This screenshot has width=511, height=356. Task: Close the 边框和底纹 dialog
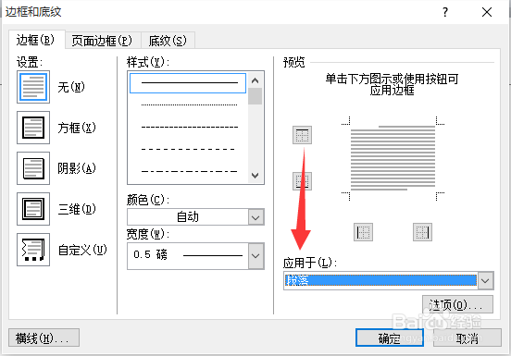coord(487,12)
